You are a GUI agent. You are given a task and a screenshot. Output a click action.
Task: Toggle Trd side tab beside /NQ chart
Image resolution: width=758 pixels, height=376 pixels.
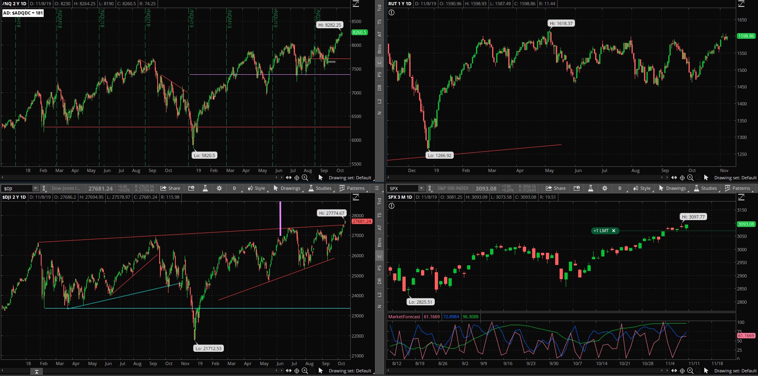click(379, 7)
